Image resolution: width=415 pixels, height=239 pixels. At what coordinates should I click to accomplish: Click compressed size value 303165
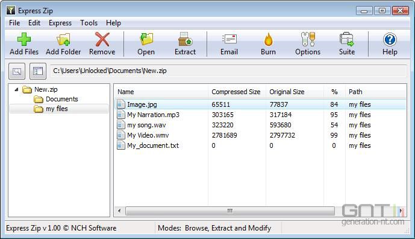[x=223, y=115]
